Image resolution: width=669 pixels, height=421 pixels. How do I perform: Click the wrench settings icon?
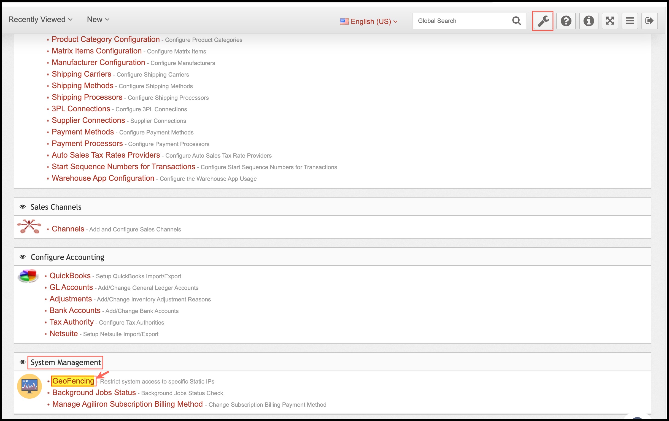pos(543,21)
